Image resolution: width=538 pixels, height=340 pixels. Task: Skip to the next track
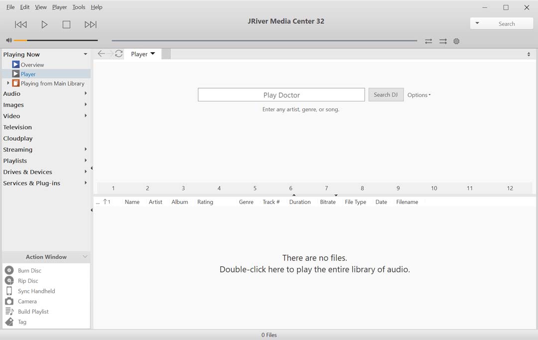pos(91,24)
